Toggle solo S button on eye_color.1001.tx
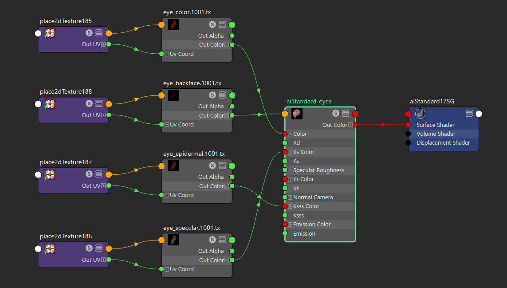 [x=212, y=25]
